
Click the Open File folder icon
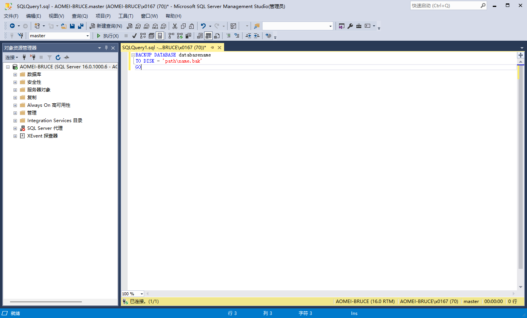pos(64,26)
